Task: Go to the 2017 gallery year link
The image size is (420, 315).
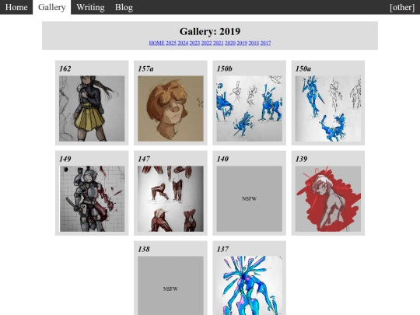Action: click(x=265, y=43)
